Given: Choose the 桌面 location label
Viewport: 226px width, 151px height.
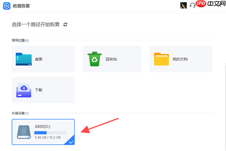Looking at the screenshot, I should pos(39,59).
